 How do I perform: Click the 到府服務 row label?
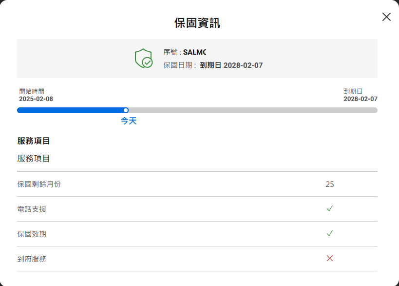(x=32, y=259)
